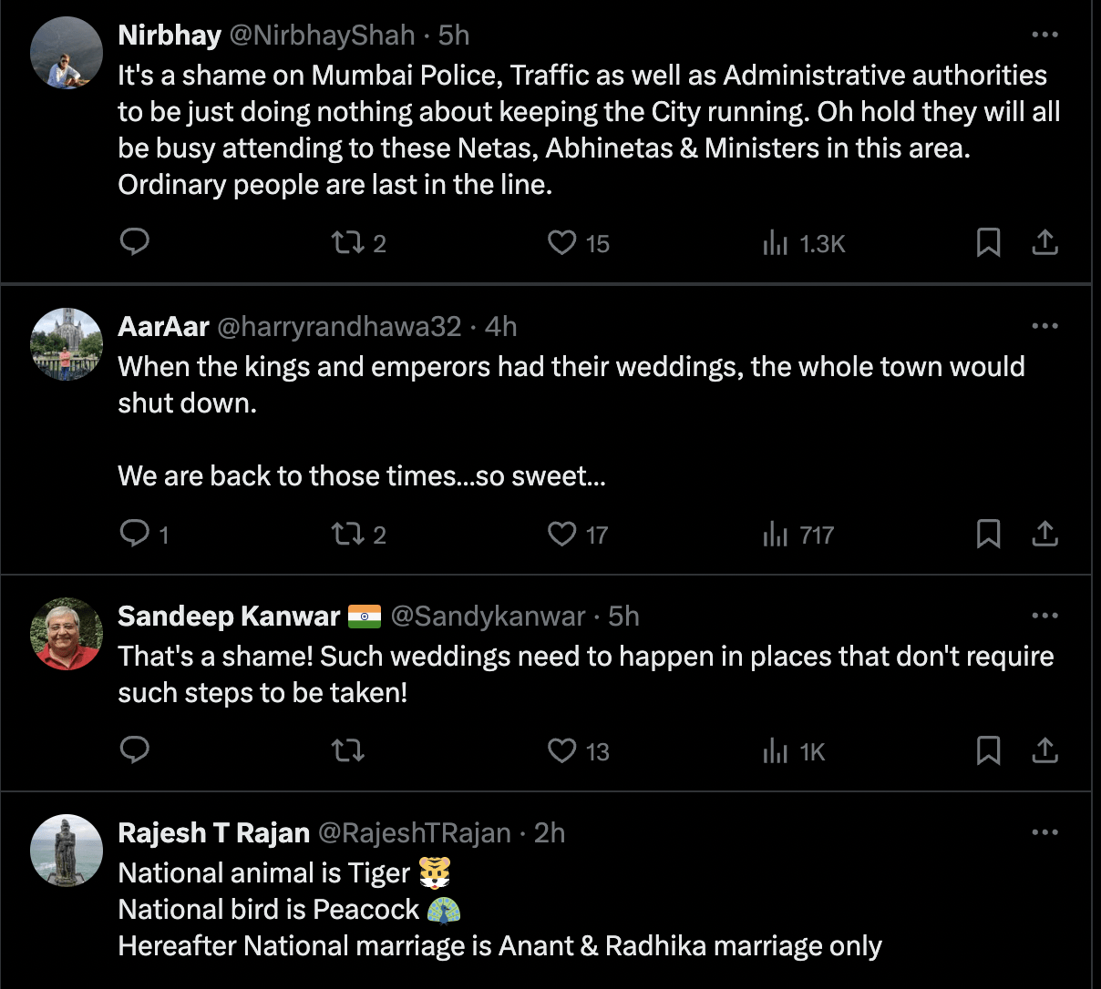Retweet AarAar's tweet
This screenshot has width=1101, height=989.
(x=347, y=534)
